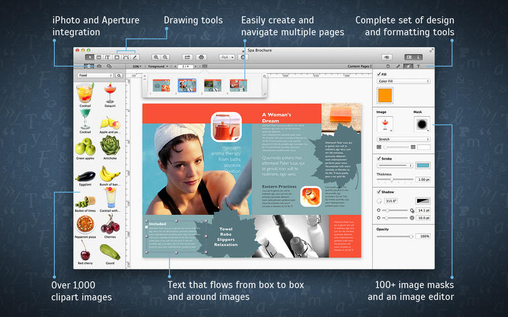Select the Eggplant clipart image
Viewport: 508px width, 317px height.
[x=86, y=176]
